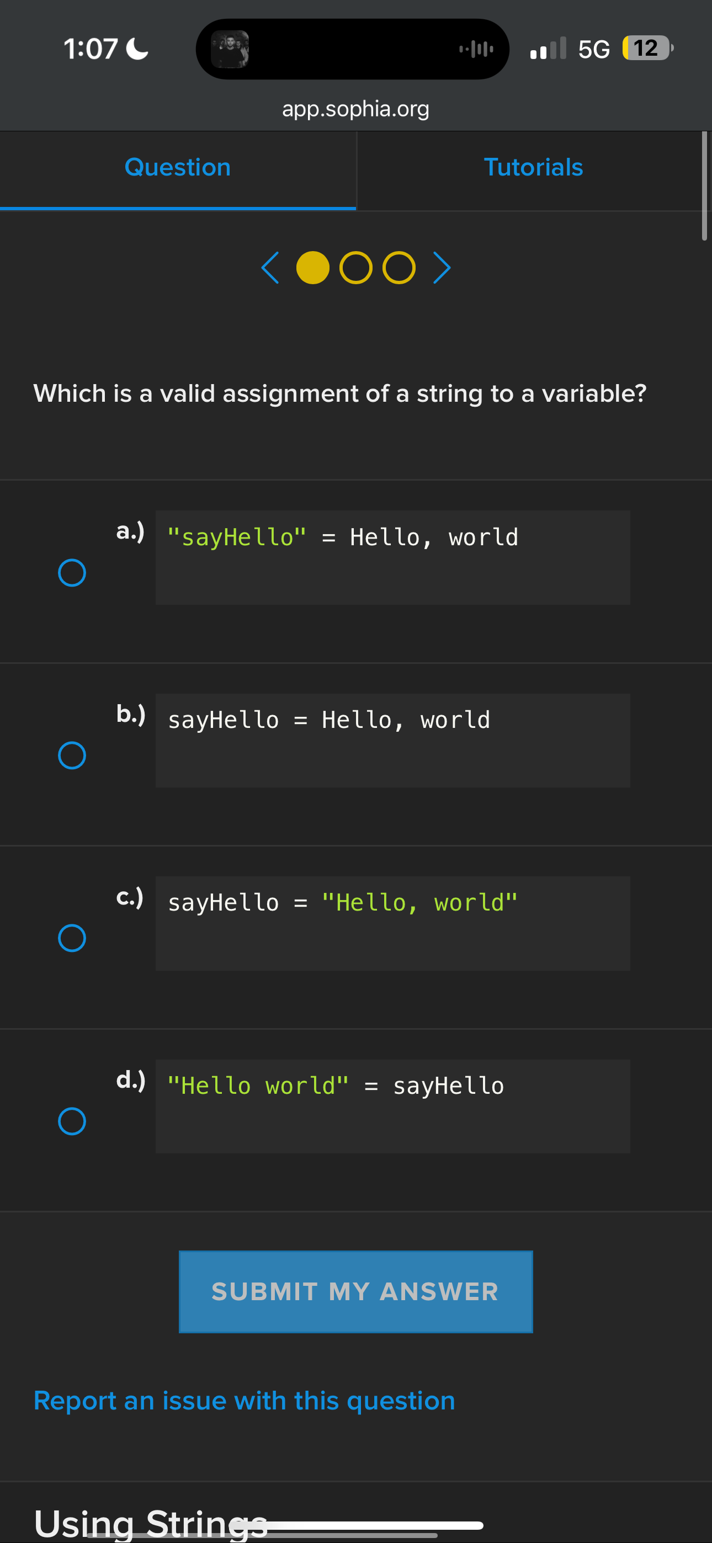Tap the battery level indicator
This screenshot has height=1543, width=712.
click(648, 48)
